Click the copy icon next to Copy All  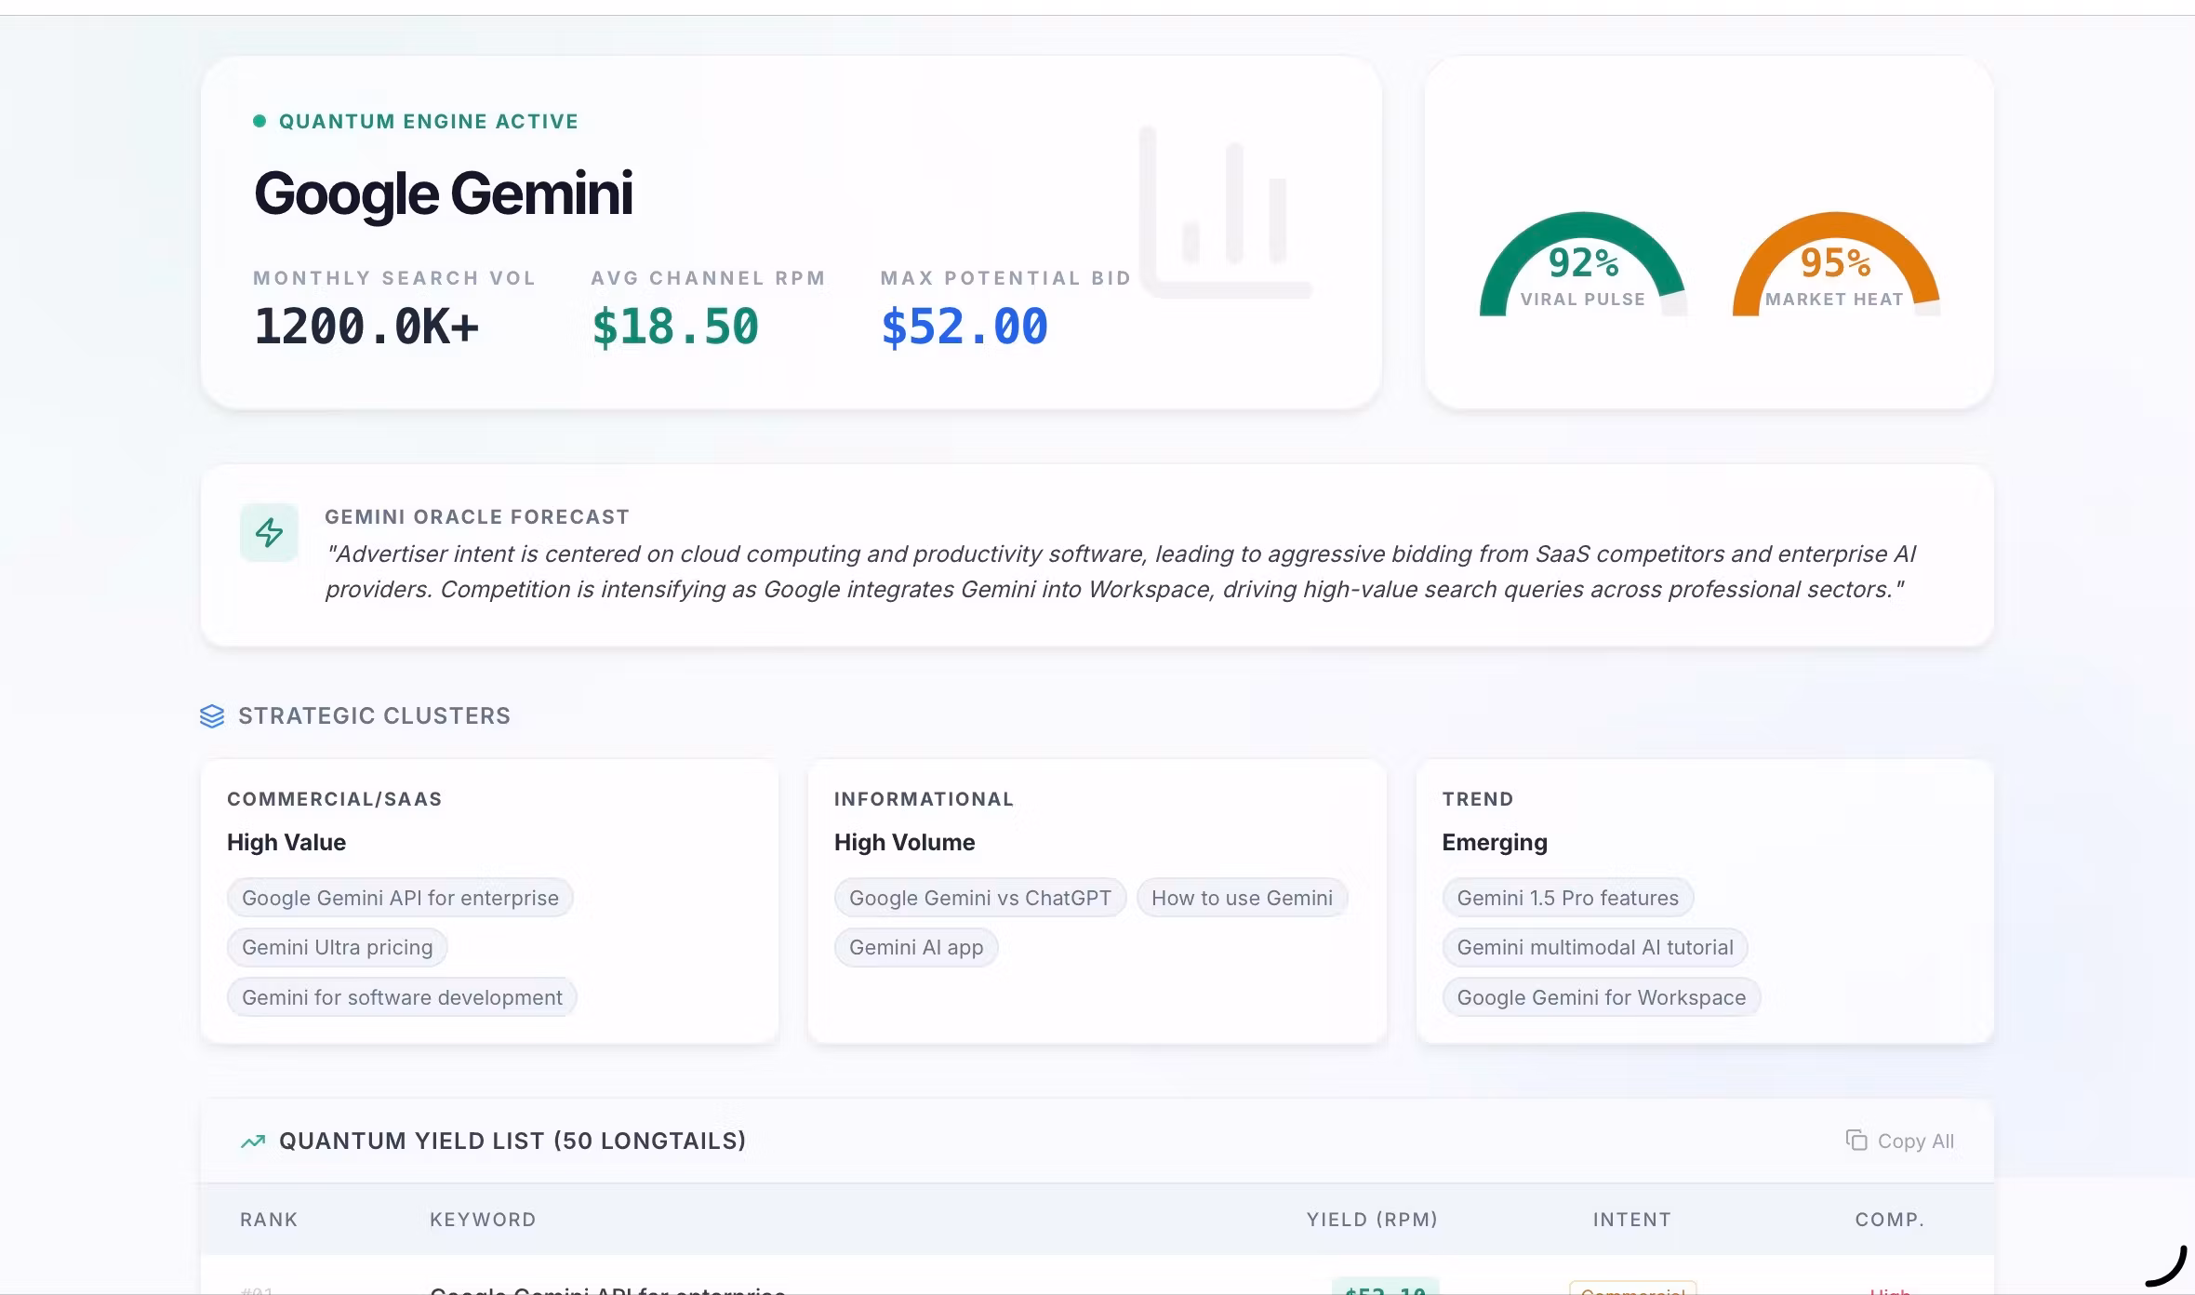point(1856,1141)
